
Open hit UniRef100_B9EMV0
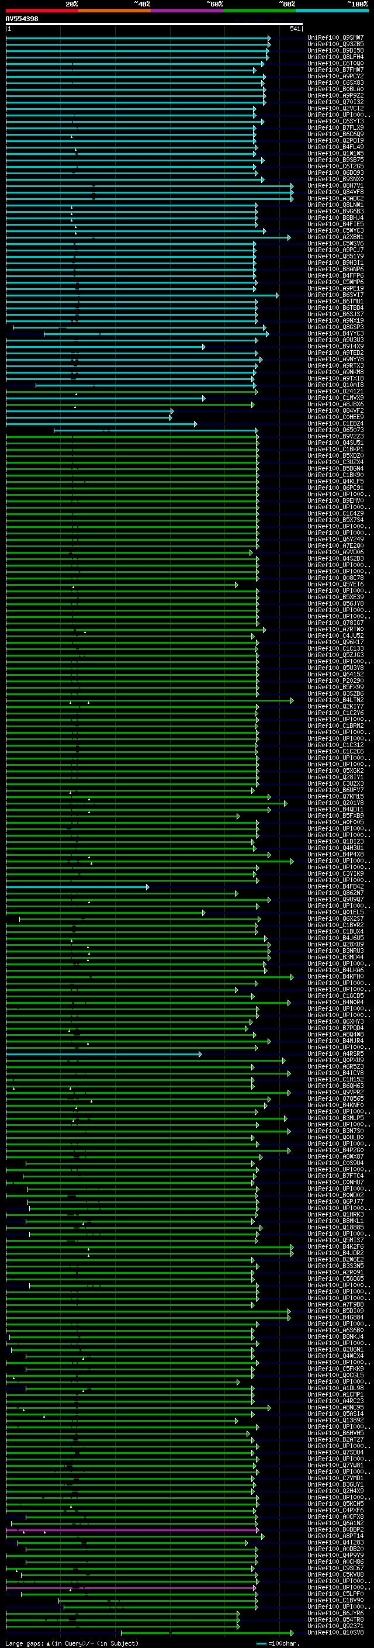pos(335,501)
